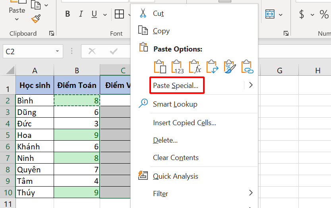Click cell containing 'Học sinh'

point(35,85)
